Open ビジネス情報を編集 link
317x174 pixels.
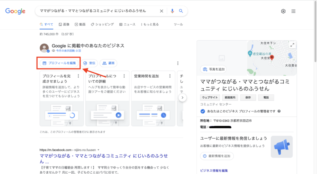tap(214, 170)
